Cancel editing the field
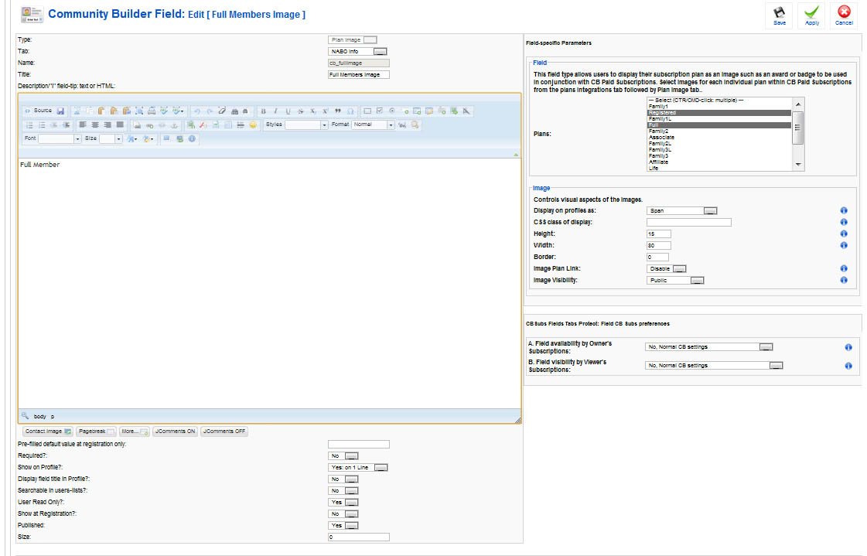Viewport: 867px width, 556px height. point(844,15)
